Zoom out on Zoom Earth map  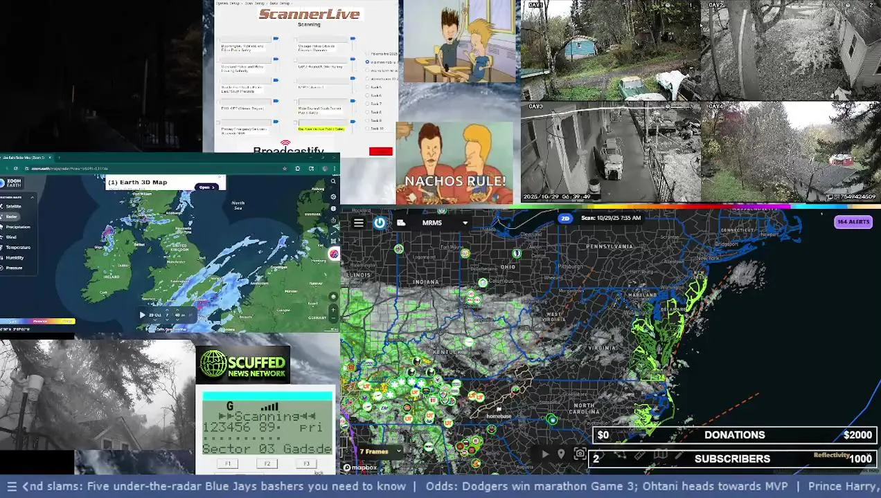pyautogui.click(x=333, y=319)
